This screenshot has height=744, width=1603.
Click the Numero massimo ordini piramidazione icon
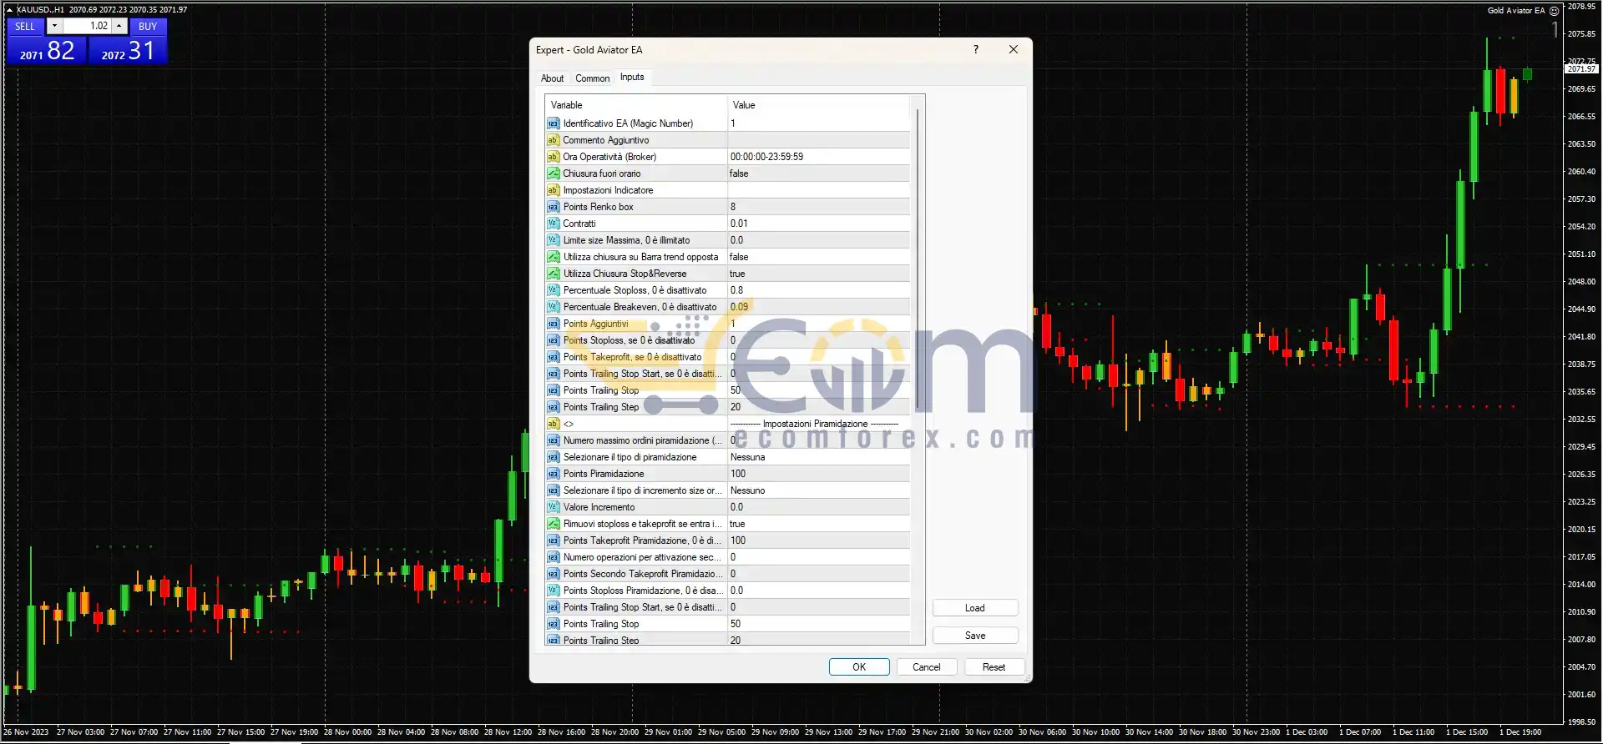(x=553, y=440)
